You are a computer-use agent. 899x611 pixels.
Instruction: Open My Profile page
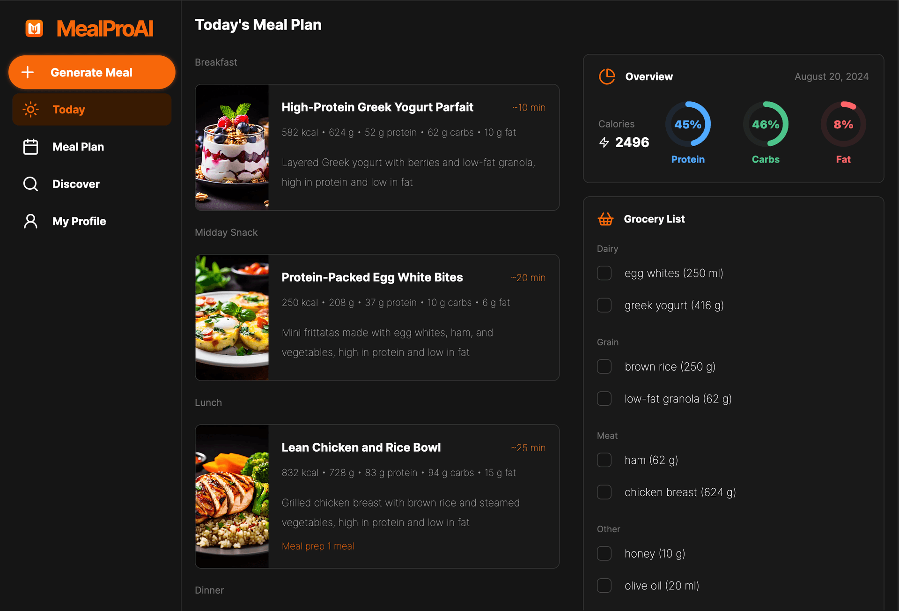(79, 221)
